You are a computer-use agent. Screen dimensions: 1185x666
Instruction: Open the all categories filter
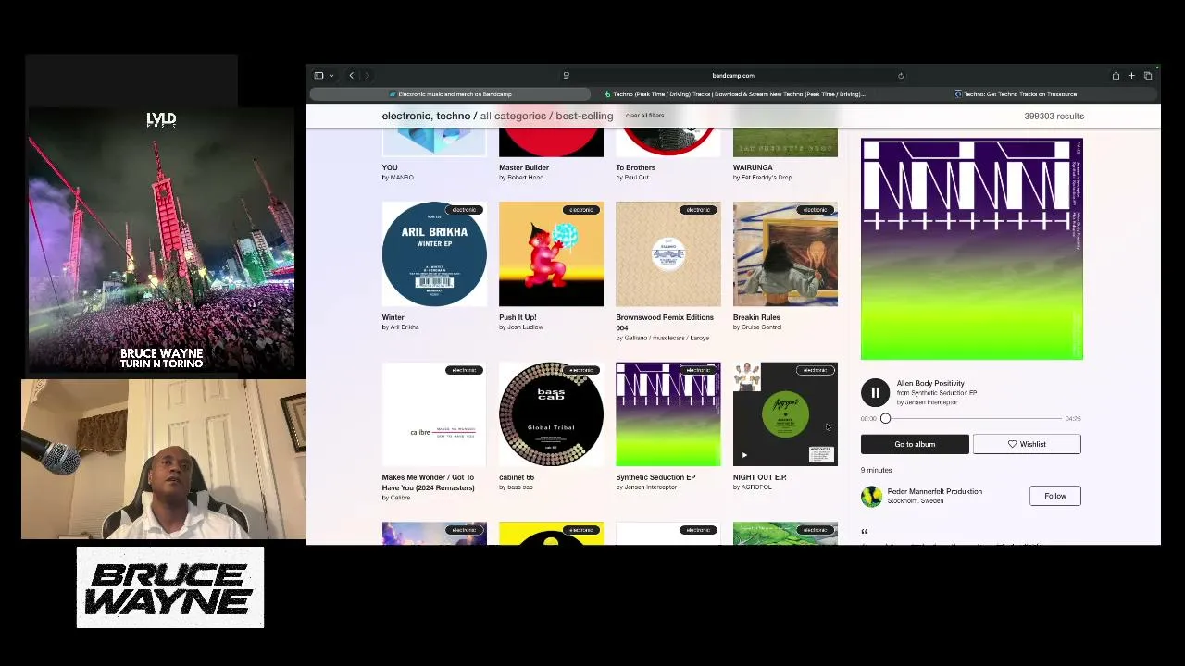click(x=513, y=116)
